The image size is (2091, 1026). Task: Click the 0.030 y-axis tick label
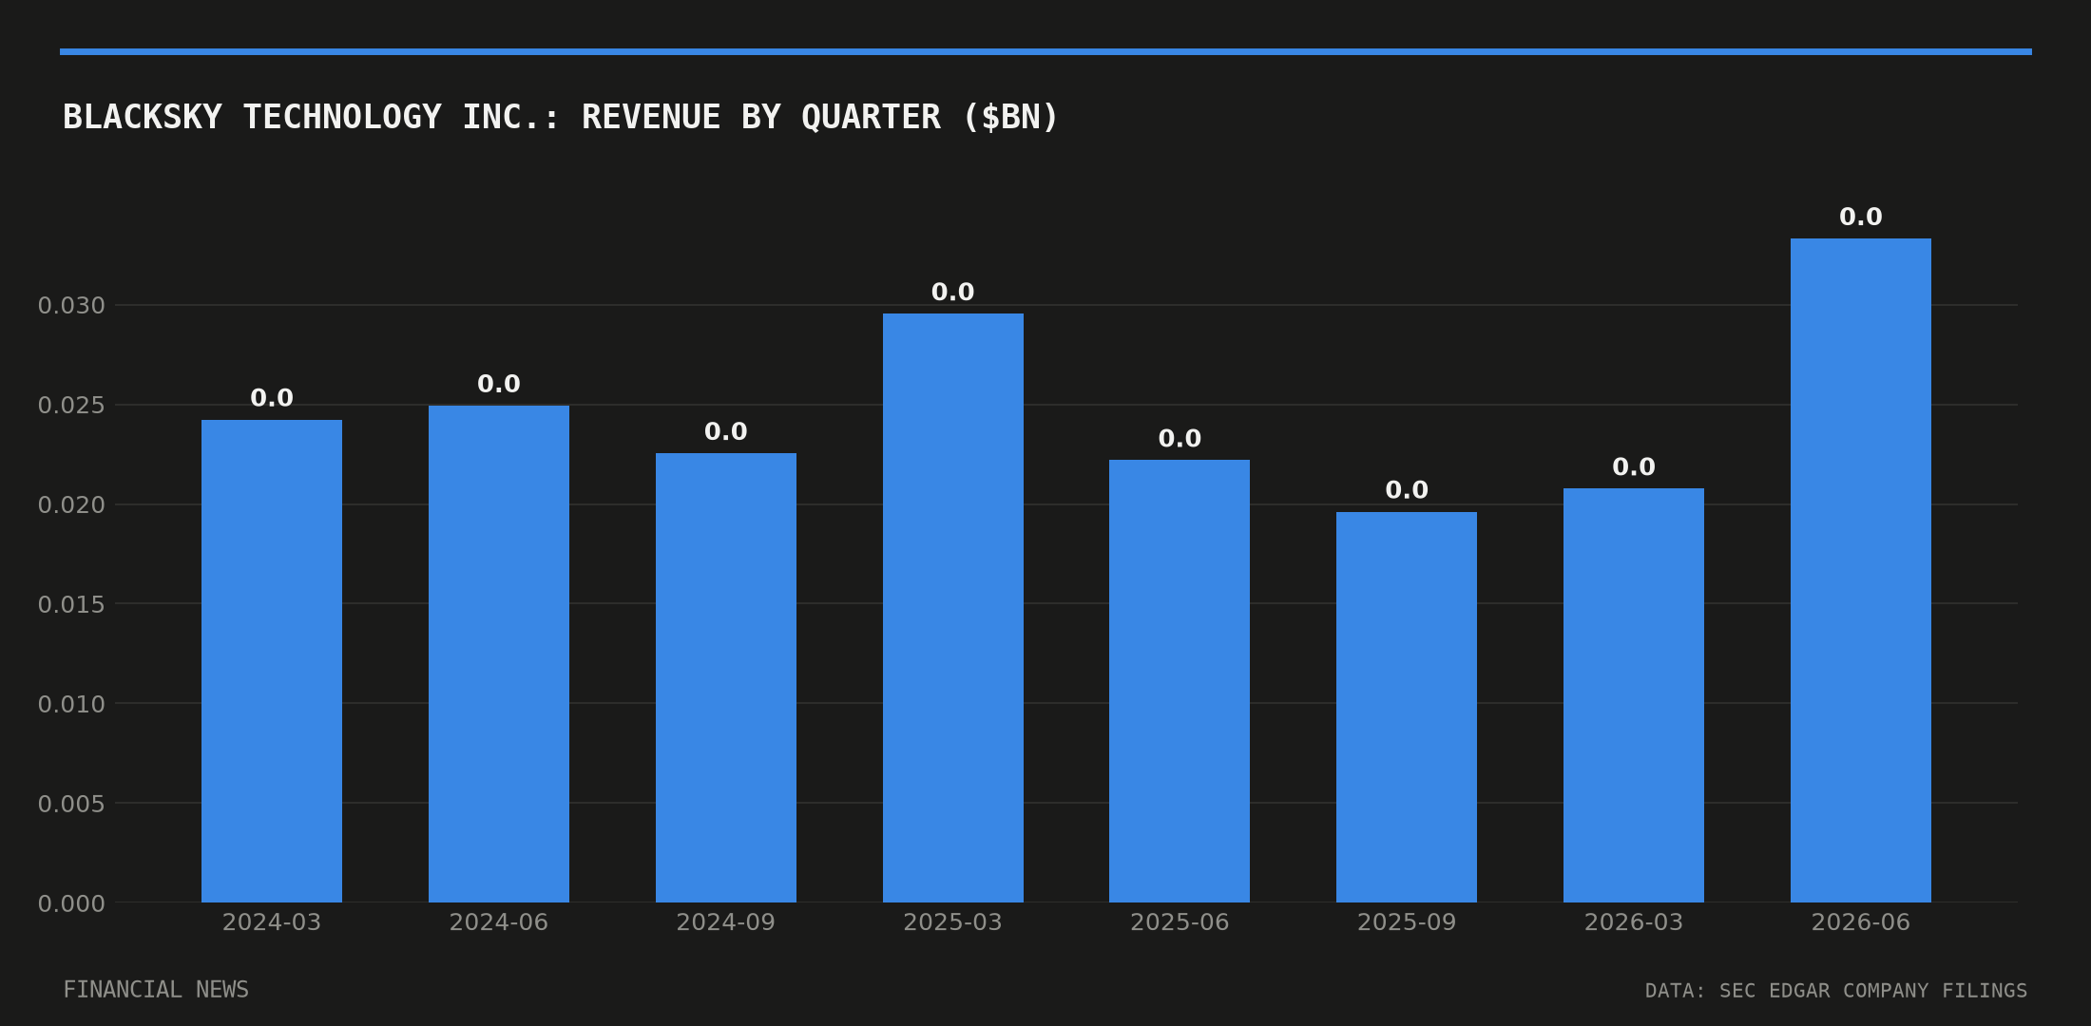pyautogui.click(x=71, y=306)
